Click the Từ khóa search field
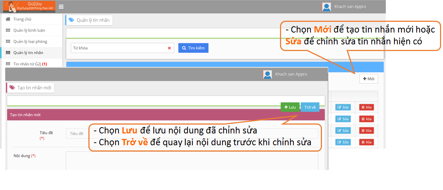443x190 pixels. pyautogui.click(x=123, y=48)
